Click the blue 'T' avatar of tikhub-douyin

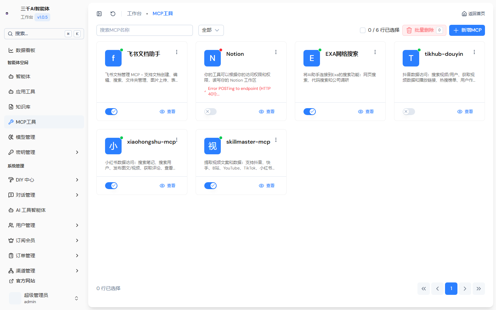click(x=411, y=58)
